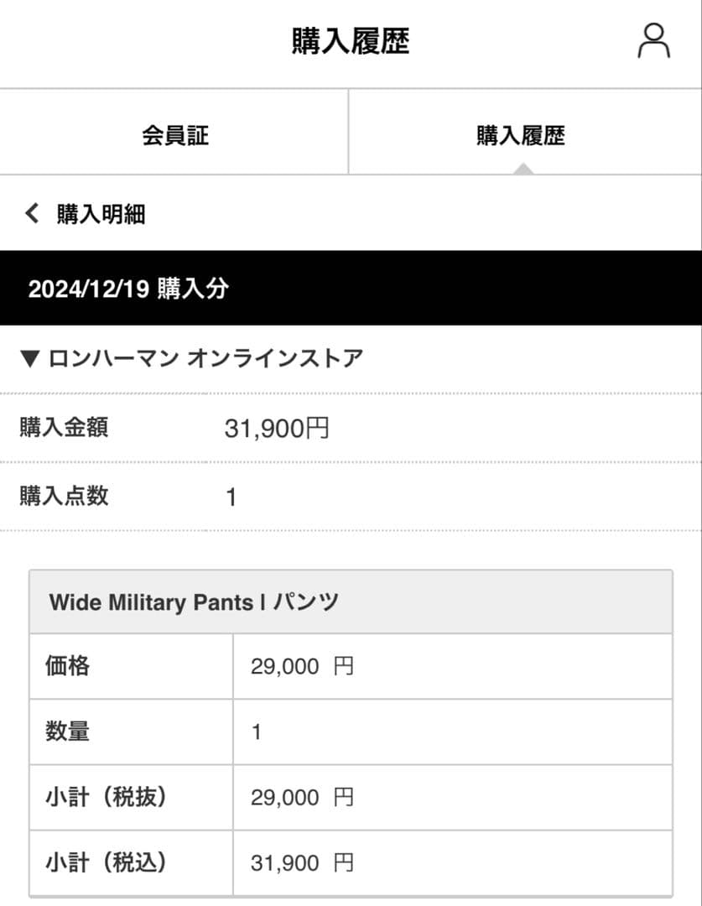Open the user account profile icon

[653, 40]
